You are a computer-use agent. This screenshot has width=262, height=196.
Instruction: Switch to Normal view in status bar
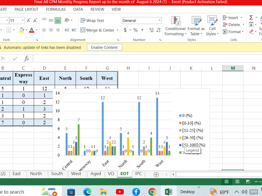(x=226, y=182)
